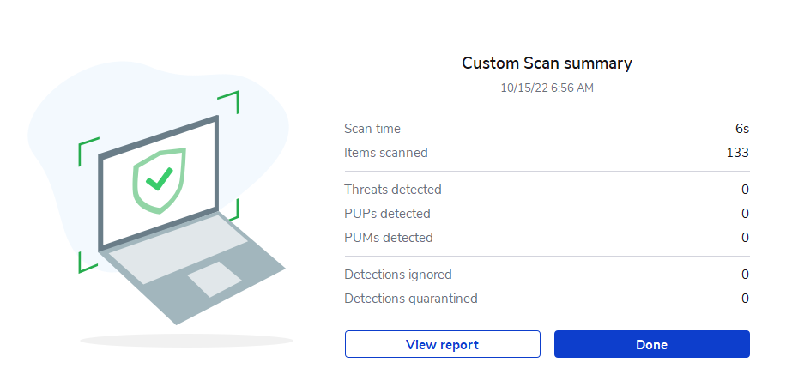Click the scan date and time text
This screenshot has width=792, height=387.
coord(547,88)
